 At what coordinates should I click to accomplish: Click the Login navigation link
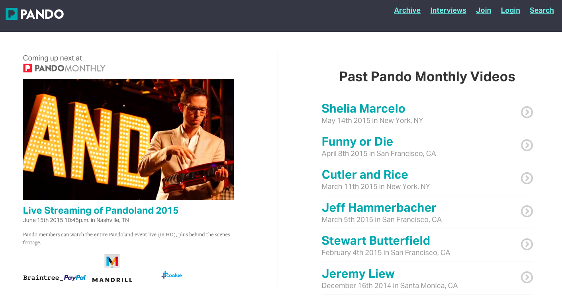click(x=510, y=10)
